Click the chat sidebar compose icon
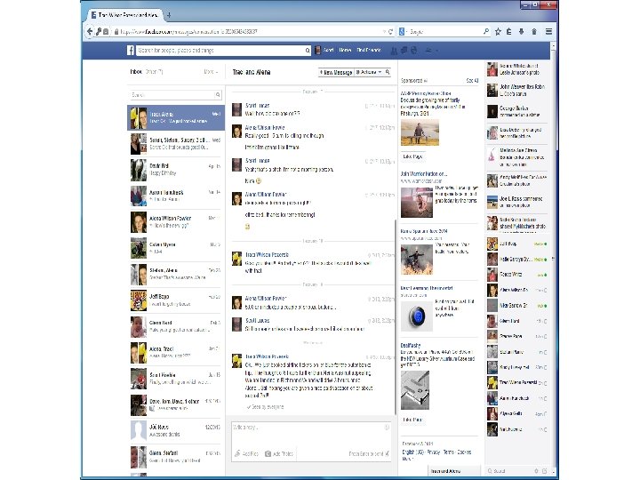Viewport: 640px width, 480px height. 545,471
